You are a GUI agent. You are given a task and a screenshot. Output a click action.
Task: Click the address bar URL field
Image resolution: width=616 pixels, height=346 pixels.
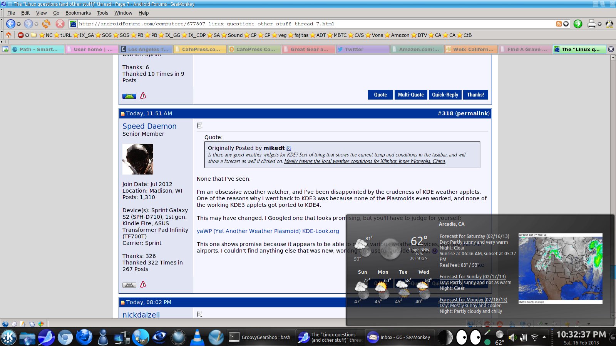(308, 24)
